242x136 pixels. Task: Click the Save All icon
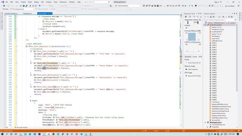point(26,6)
